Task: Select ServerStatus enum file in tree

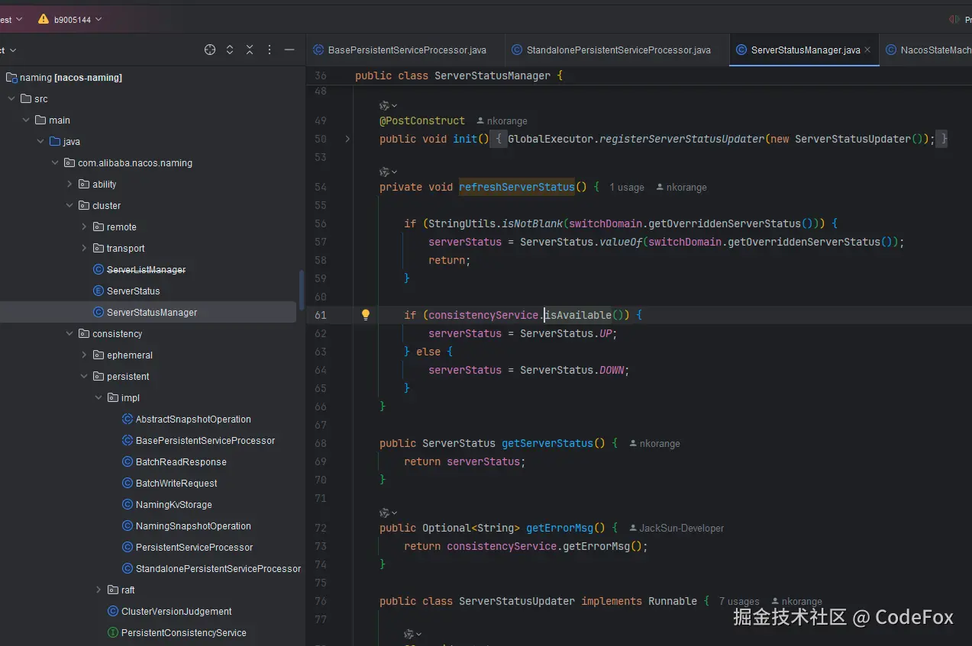Action: 133,291
